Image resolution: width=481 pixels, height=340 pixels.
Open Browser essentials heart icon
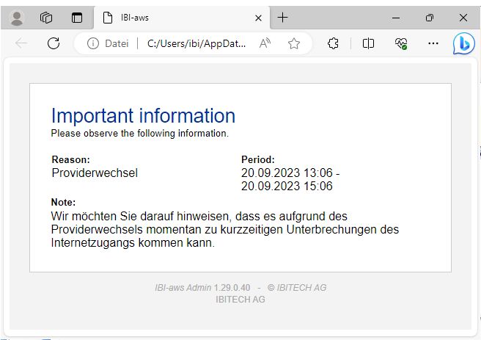(400, 43)
